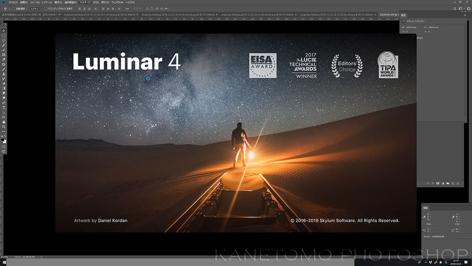The image size is (472, 266).
Task: Click the zoom percentage field in status bar
Action: 4,257
